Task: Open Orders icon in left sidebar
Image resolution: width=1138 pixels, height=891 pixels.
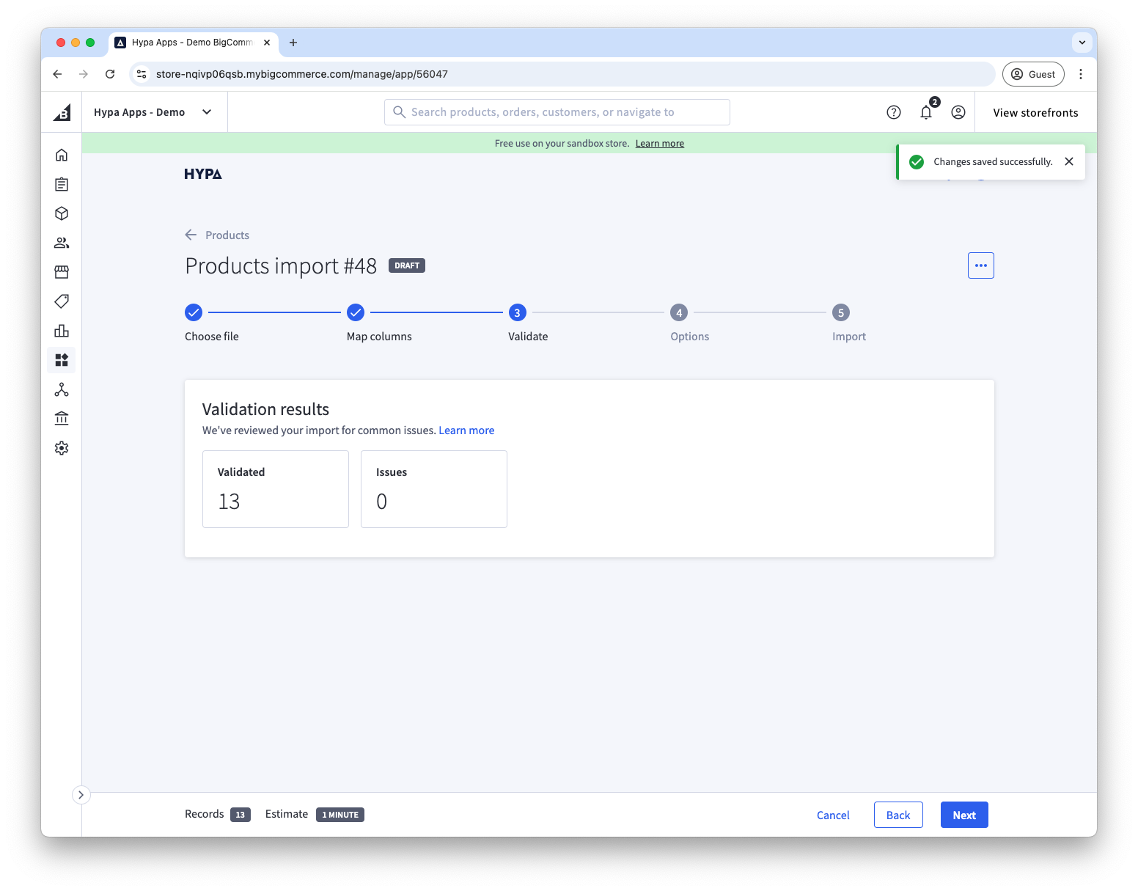Action: click(62, 184)
